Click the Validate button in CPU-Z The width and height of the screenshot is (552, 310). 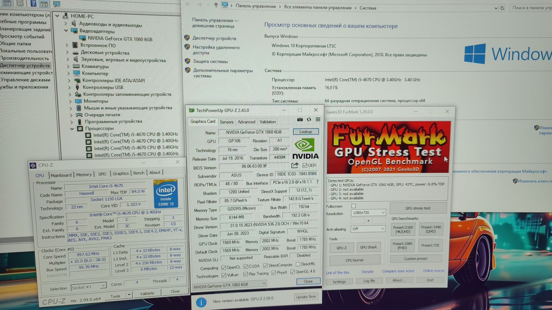click(x=147, y=293)
